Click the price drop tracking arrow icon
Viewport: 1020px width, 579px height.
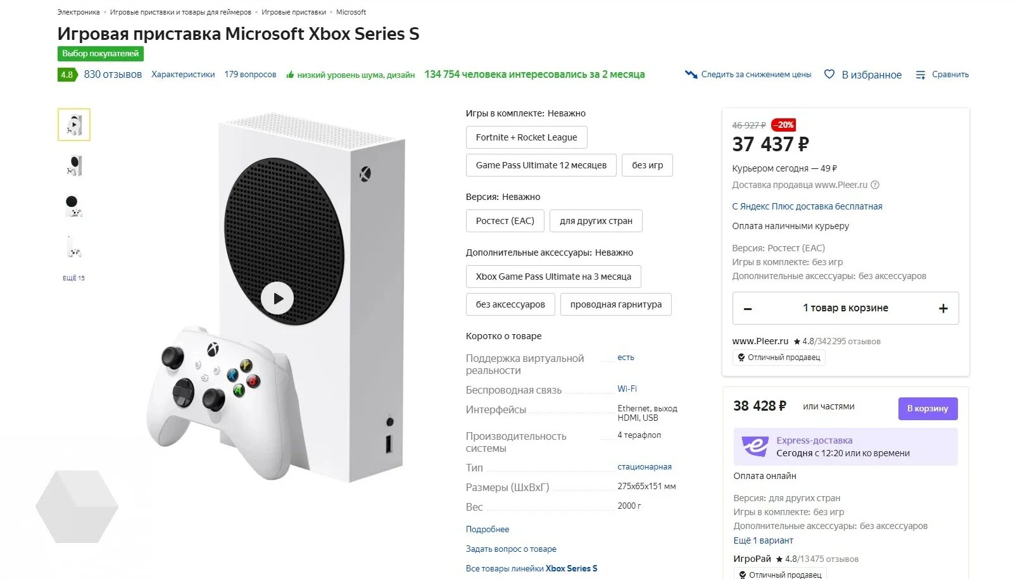click(691, 75)
